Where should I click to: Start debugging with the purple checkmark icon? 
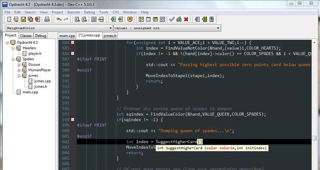[172, 19]
